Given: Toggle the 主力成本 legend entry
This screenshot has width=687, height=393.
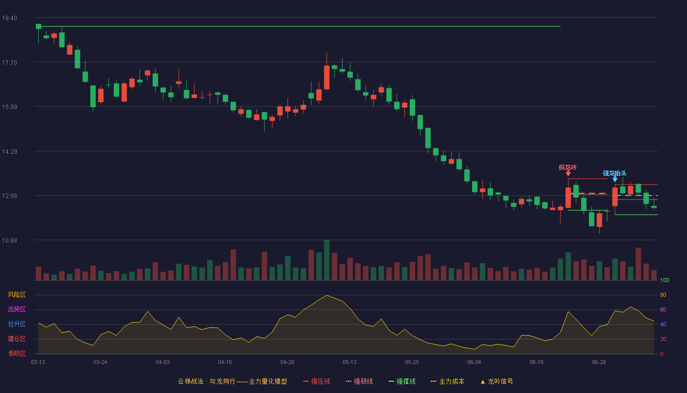Looking at the screenshot, I should coord(448,381).
